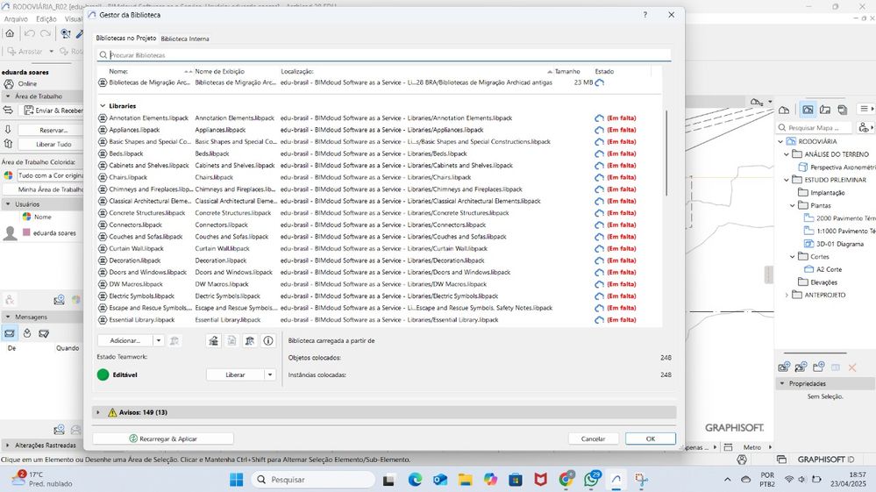876x492 pixels.
Task: Click the undo arrow in the toolbar
Action: point(30,33)
